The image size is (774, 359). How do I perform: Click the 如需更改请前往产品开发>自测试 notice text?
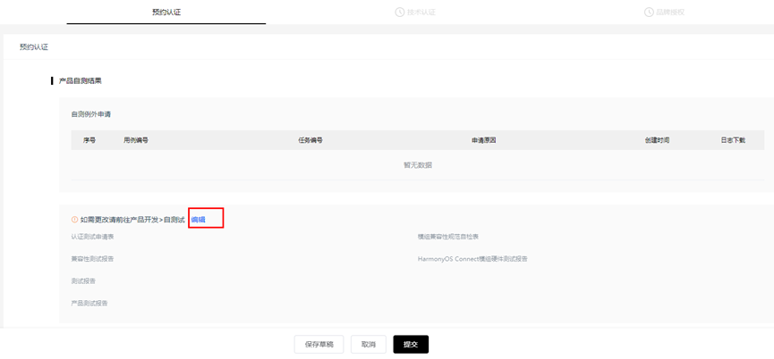tap(132, 220)
